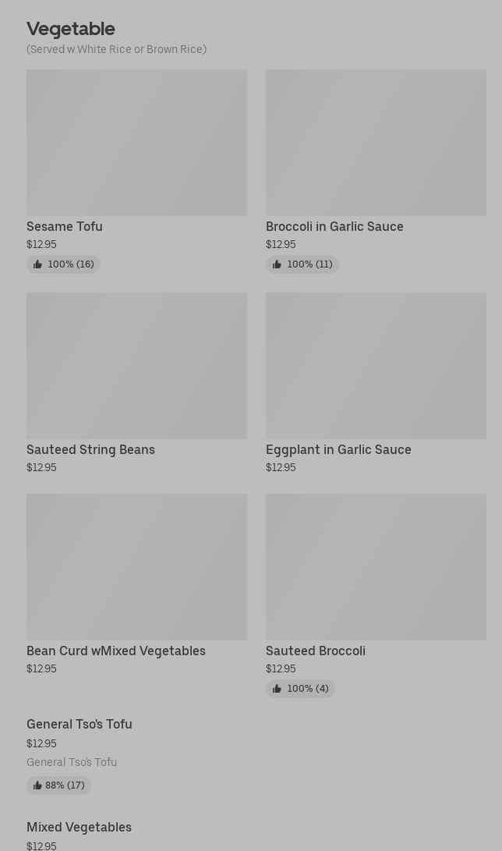
Task: Click Sauteed Broccoli thumbs-up rating icon
Action: click(x=277, y=689)
